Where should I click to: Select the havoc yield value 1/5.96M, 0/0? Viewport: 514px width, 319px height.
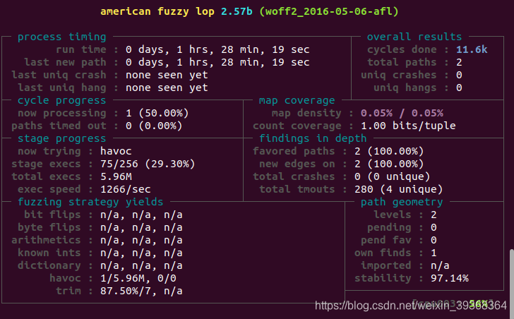pos(138,279)
